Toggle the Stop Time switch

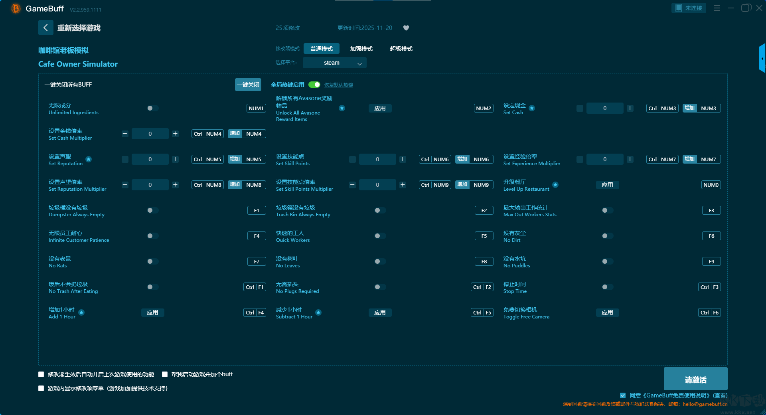(x=607, y=287)
